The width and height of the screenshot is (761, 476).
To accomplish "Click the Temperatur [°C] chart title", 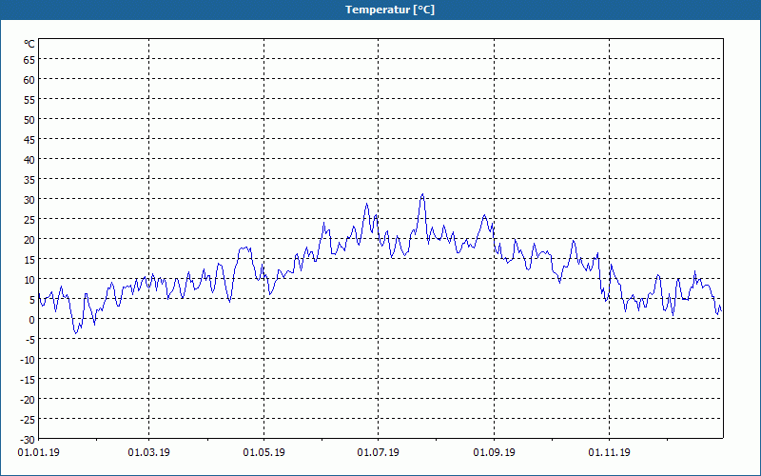I will click(390, 10).
